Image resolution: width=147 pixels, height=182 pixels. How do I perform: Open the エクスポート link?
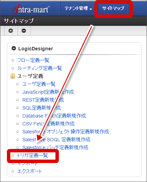[x=29, y=171]
